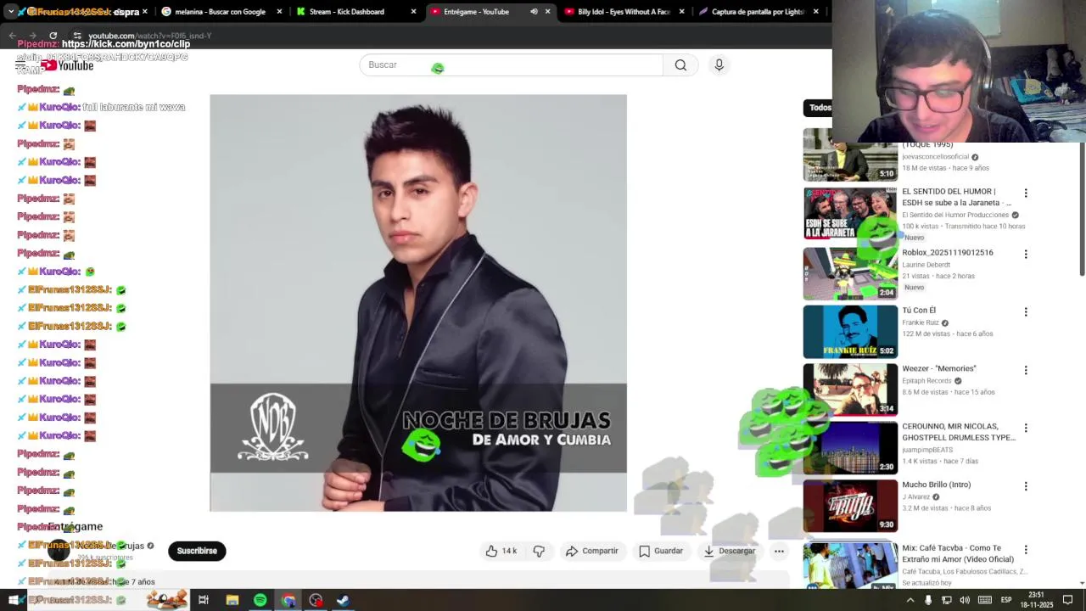Open Roblox_20251119012516 video thumbnail

(850, 273)
